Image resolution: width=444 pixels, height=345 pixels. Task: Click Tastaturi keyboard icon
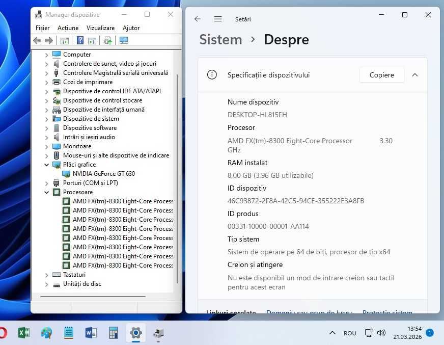57,274
